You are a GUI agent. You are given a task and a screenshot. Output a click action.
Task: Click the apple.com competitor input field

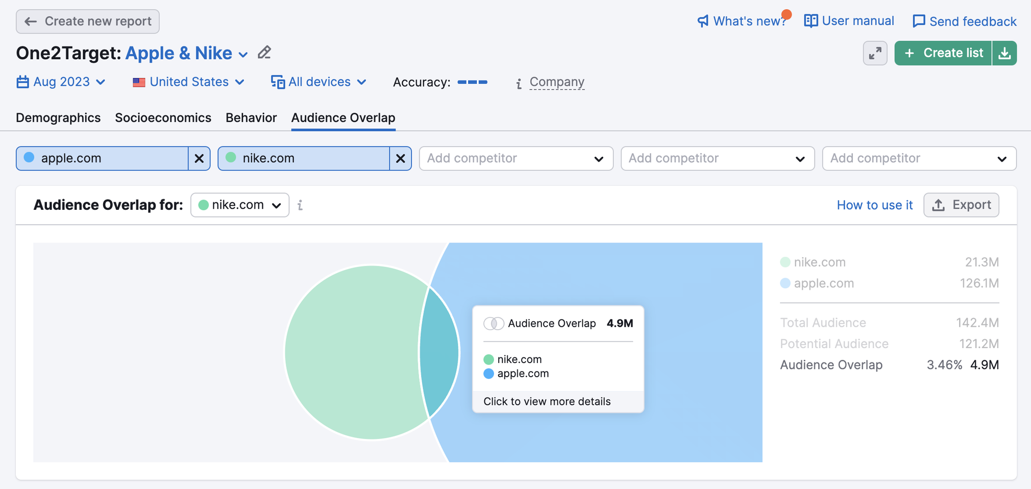[102, 158]
